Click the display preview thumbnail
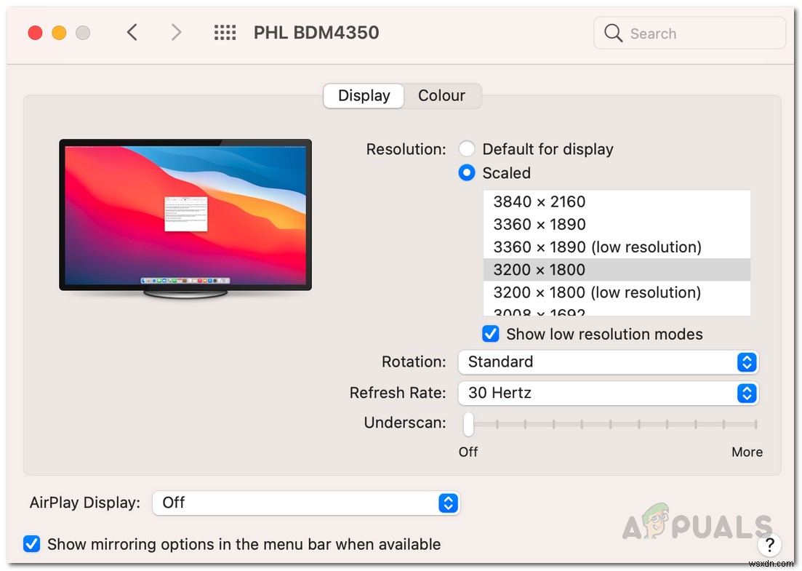 185,215
